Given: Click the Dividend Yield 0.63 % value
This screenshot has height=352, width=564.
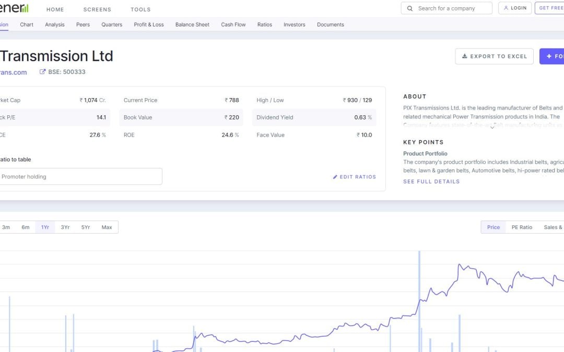Looking at the screenshot, I should (363, 117).
